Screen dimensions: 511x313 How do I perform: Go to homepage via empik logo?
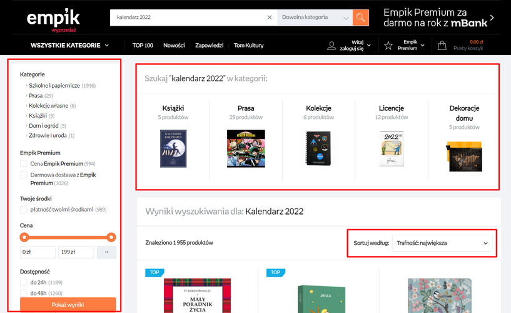[x=53, y=19]
